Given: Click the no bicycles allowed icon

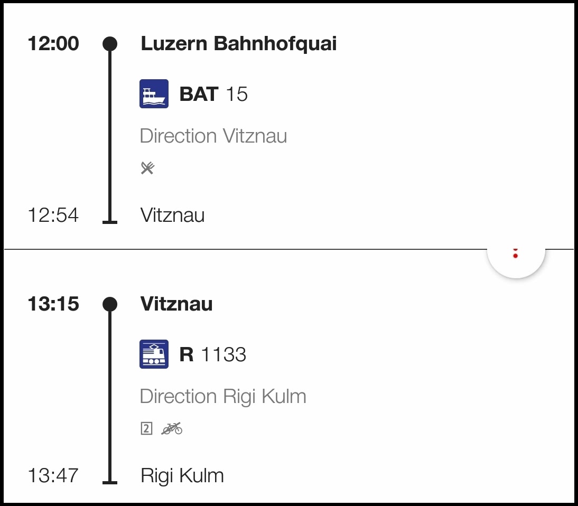Looking at the screenshot, I should point(172,428).
